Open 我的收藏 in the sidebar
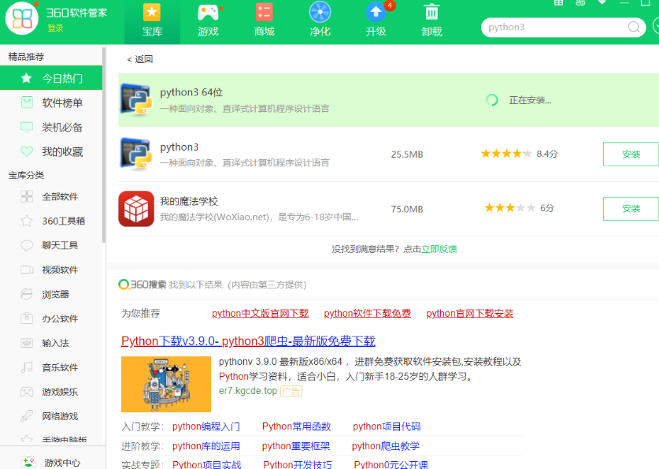The width and height of the screenshot is (659, 469). (x=51, y=151)
